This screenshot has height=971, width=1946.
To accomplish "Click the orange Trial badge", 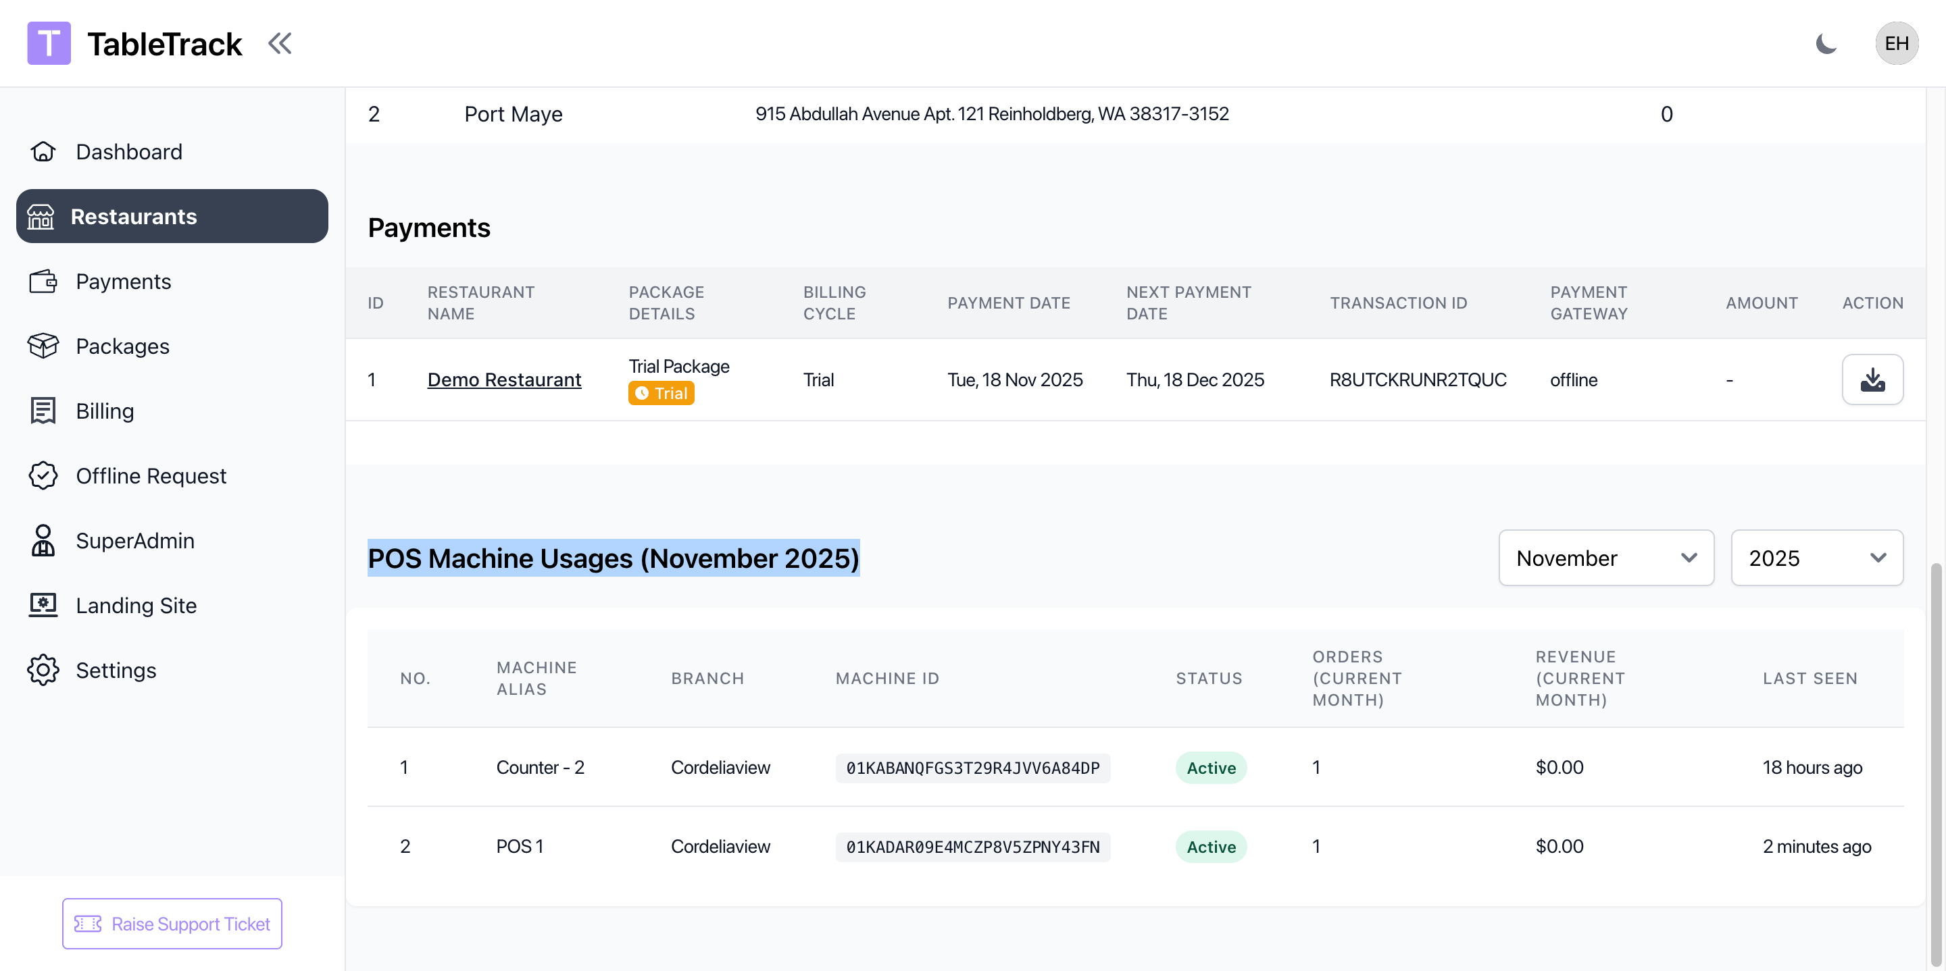I will coord(661,394).
